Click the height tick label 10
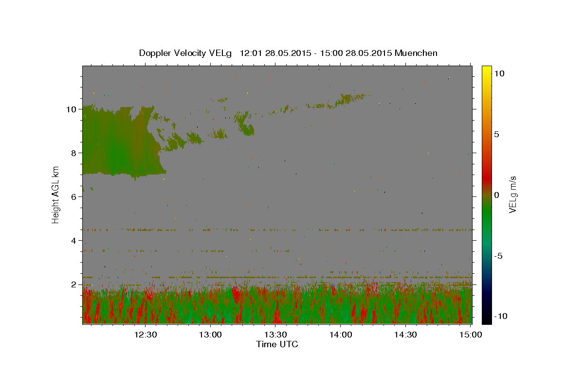 pyautogui.click(x=72, y=109)
